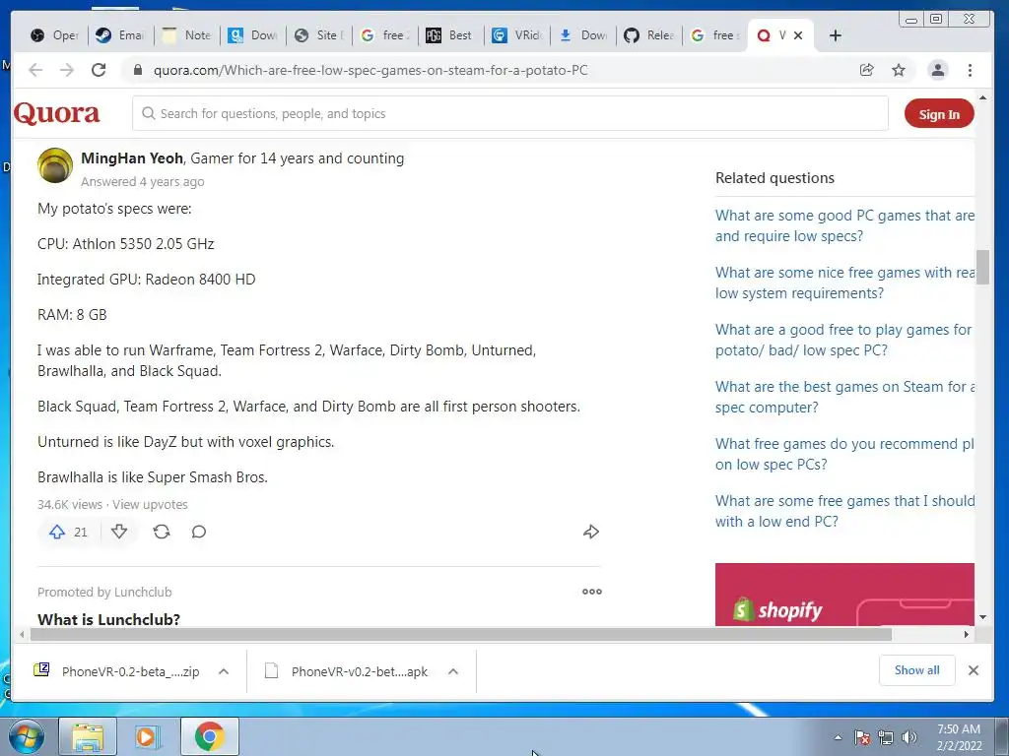Click the Action Center flag icon
The width and height of the screenshot is (1009, 756).
point(861,737)
